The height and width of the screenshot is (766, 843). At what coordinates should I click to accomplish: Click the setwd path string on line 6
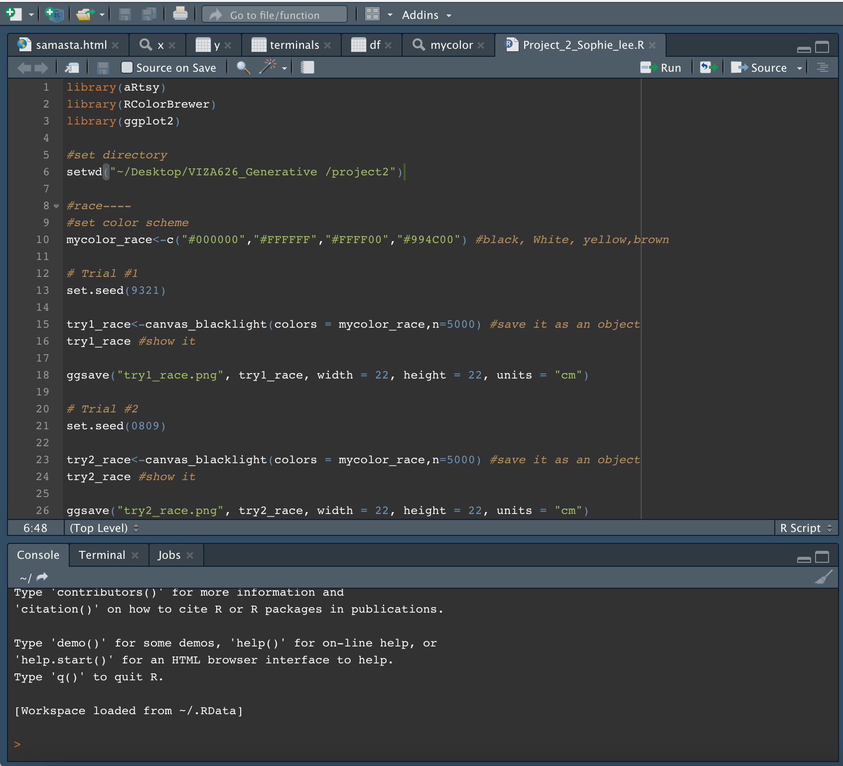(253, 172)
